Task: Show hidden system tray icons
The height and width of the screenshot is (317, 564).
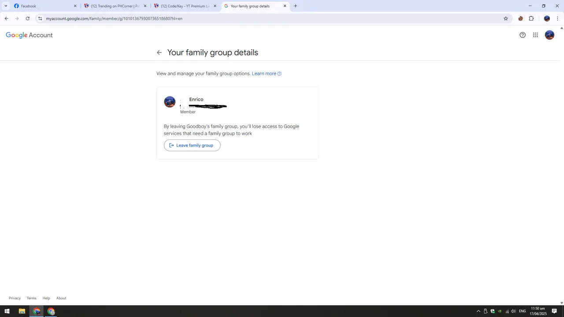Action: tap(479, 311)
